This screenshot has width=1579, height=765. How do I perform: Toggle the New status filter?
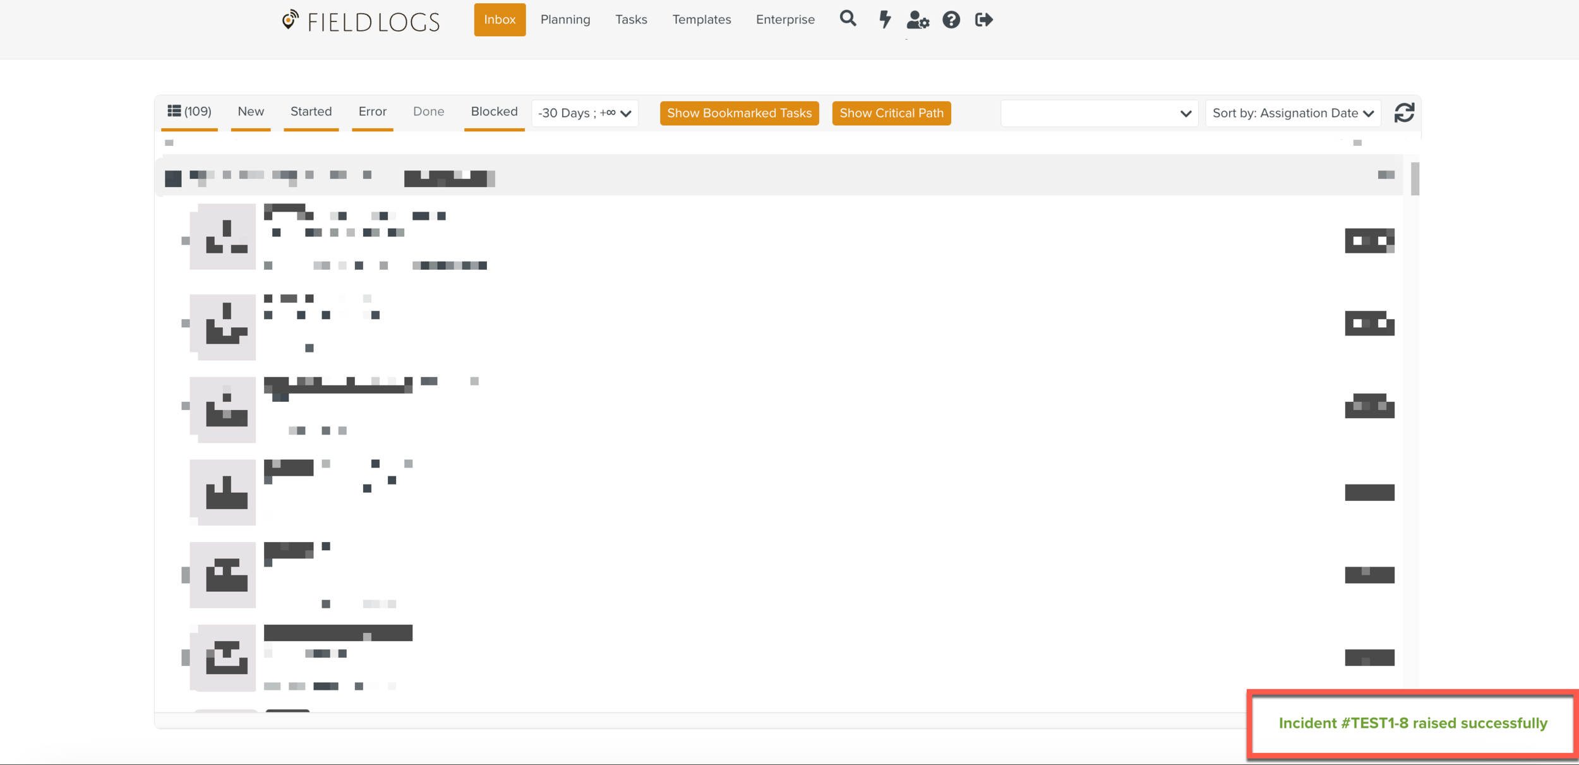[x=250, y=112]
